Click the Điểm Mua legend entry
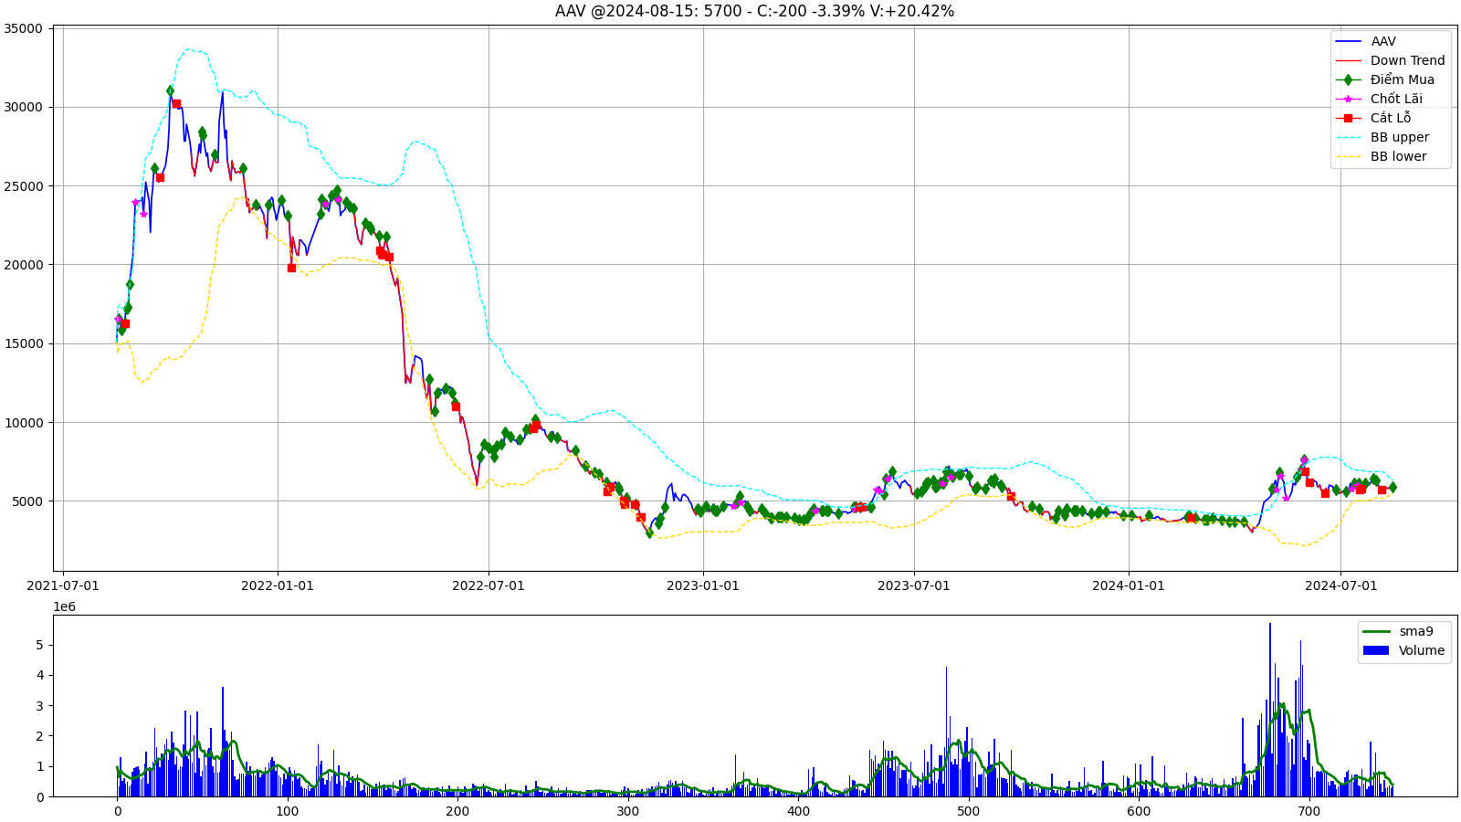This screenshot has width=1461, height=822. 1384,79
